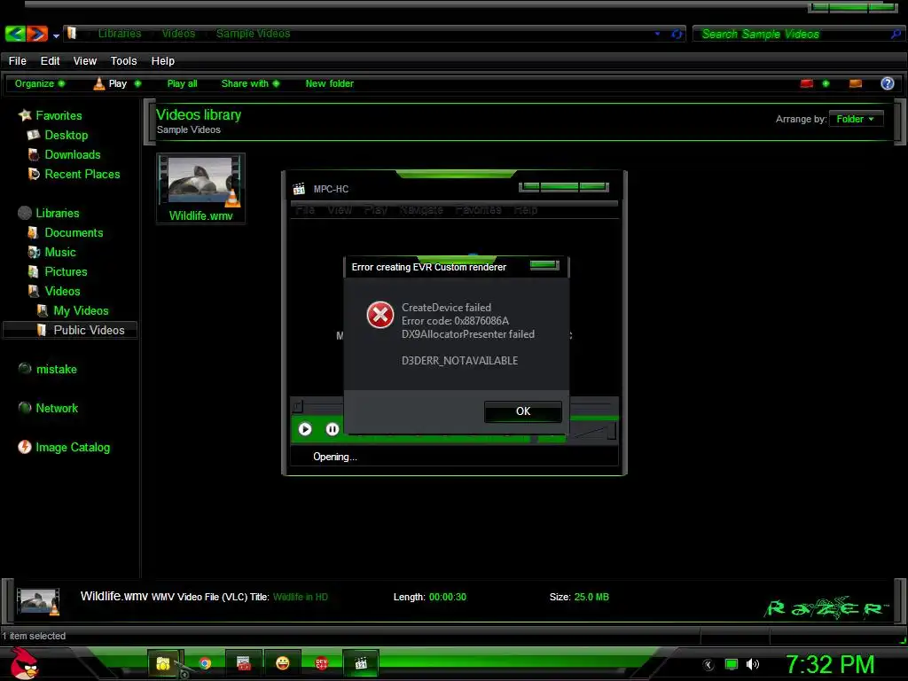Open Chrome from the taskbar
Image resolution: width=908 pixels, height=681 pixels.
coord(205,663)
